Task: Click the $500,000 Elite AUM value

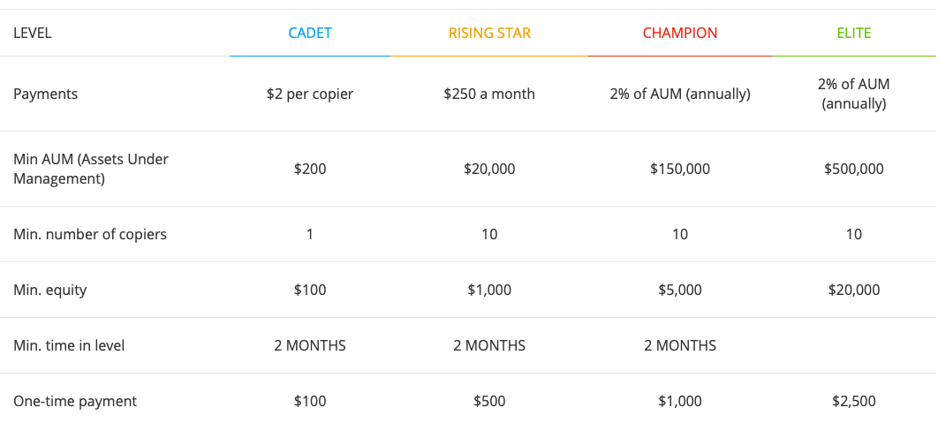Action: pyautogui.click(x=853, y=169)
